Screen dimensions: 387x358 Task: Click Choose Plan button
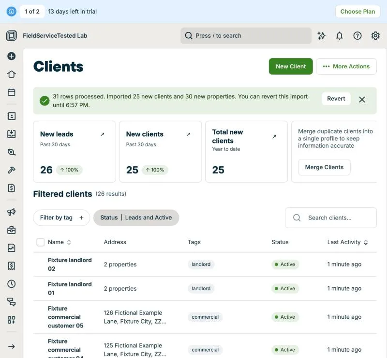[x=357, y=11]
